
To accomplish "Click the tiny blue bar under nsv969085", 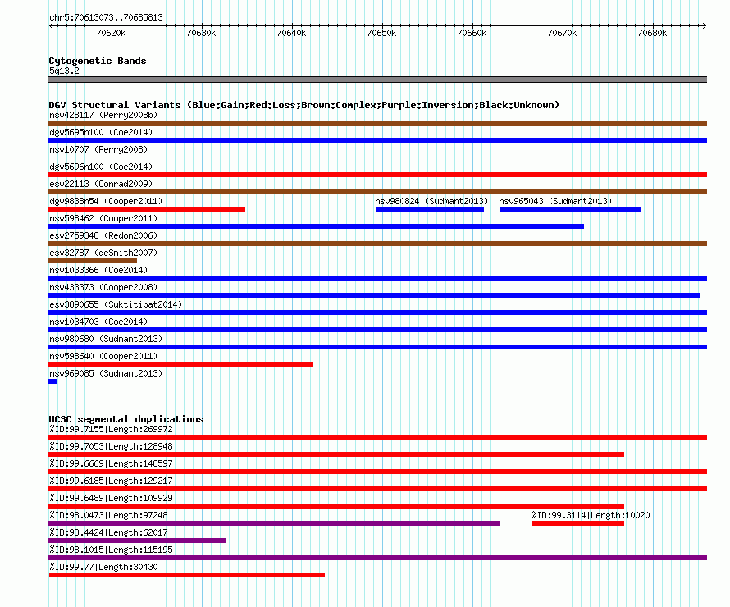I will 52,381.
